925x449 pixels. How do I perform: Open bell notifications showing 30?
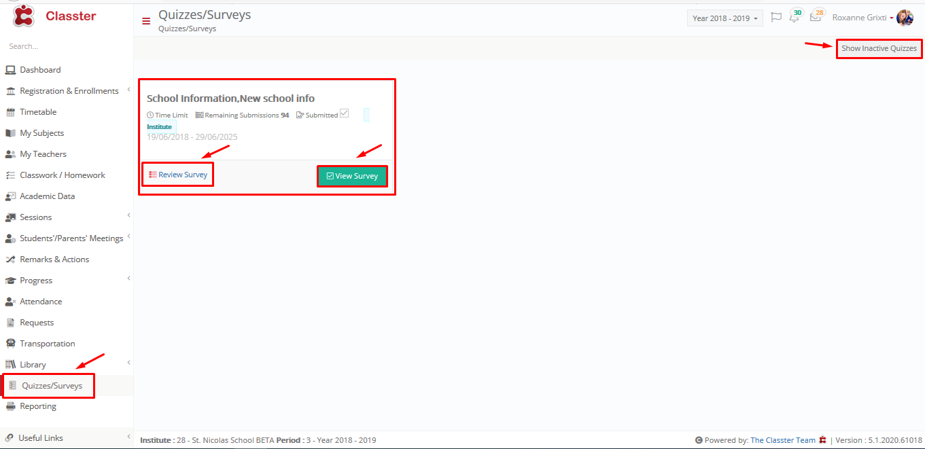tap(795, 16)
